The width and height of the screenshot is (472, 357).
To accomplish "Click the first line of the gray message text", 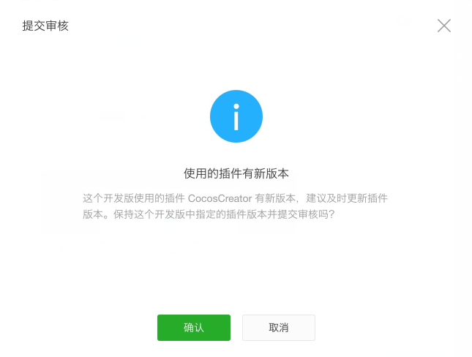I will point(235,198).
